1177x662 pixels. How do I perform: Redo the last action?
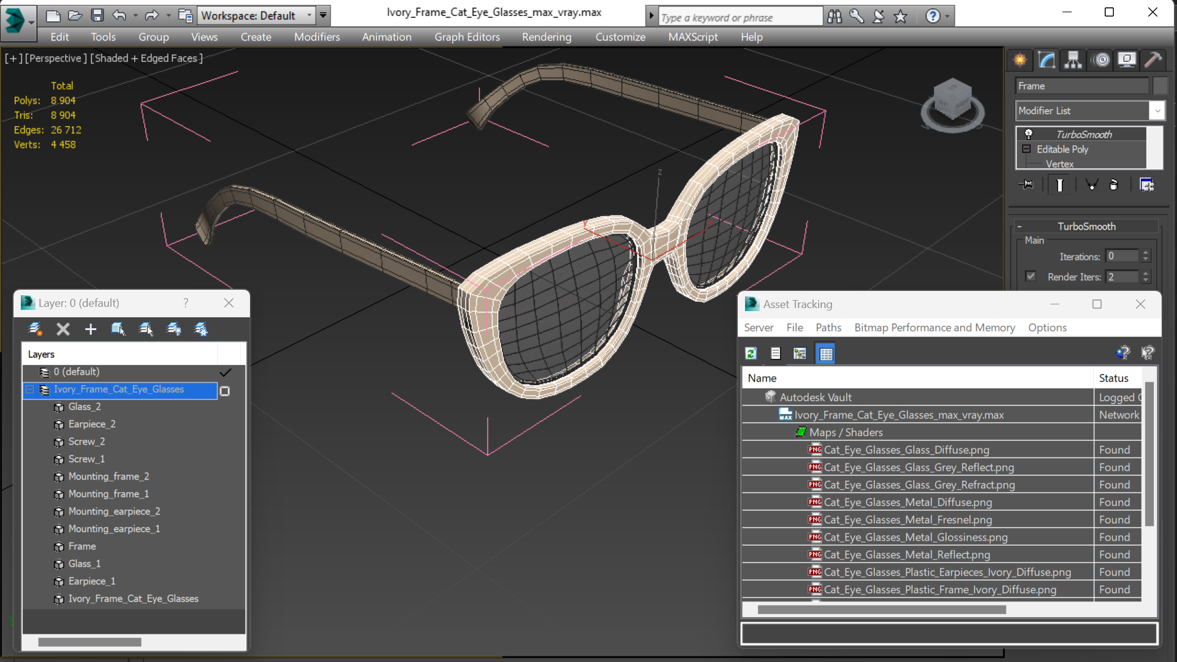point(151,15)
